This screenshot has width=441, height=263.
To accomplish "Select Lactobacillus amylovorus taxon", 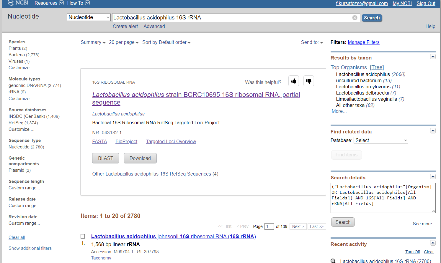I will [363, 87].
